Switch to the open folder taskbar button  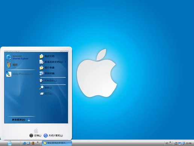[57, 143]
